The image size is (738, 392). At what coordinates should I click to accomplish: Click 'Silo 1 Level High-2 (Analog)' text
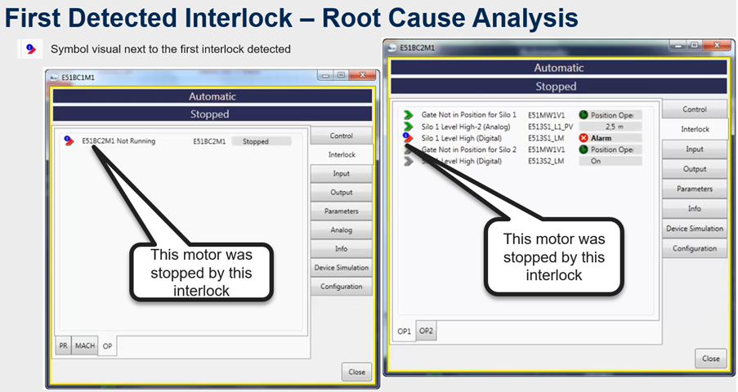tap(466, 127)
